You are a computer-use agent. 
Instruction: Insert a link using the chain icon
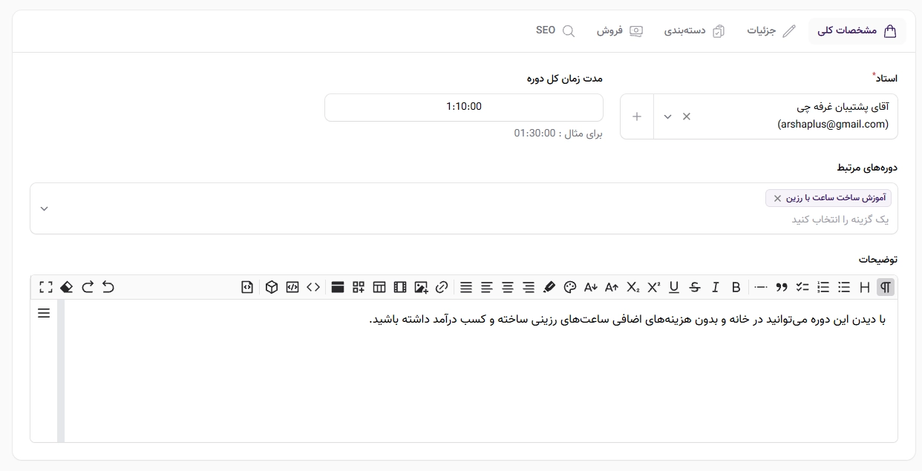(x=442, y=287)
